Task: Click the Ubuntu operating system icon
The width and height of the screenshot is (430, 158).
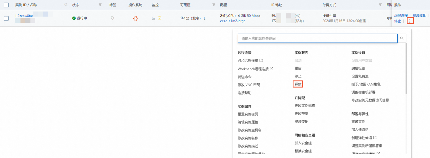Action: point(135,18)
